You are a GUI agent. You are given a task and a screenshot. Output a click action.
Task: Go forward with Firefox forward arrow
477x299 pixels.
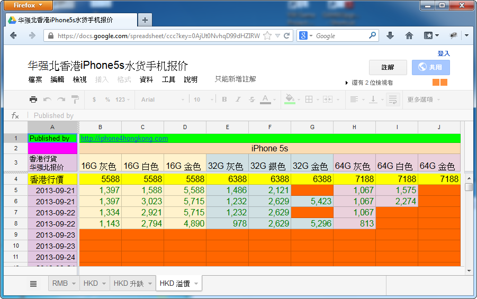pos(32,35)
